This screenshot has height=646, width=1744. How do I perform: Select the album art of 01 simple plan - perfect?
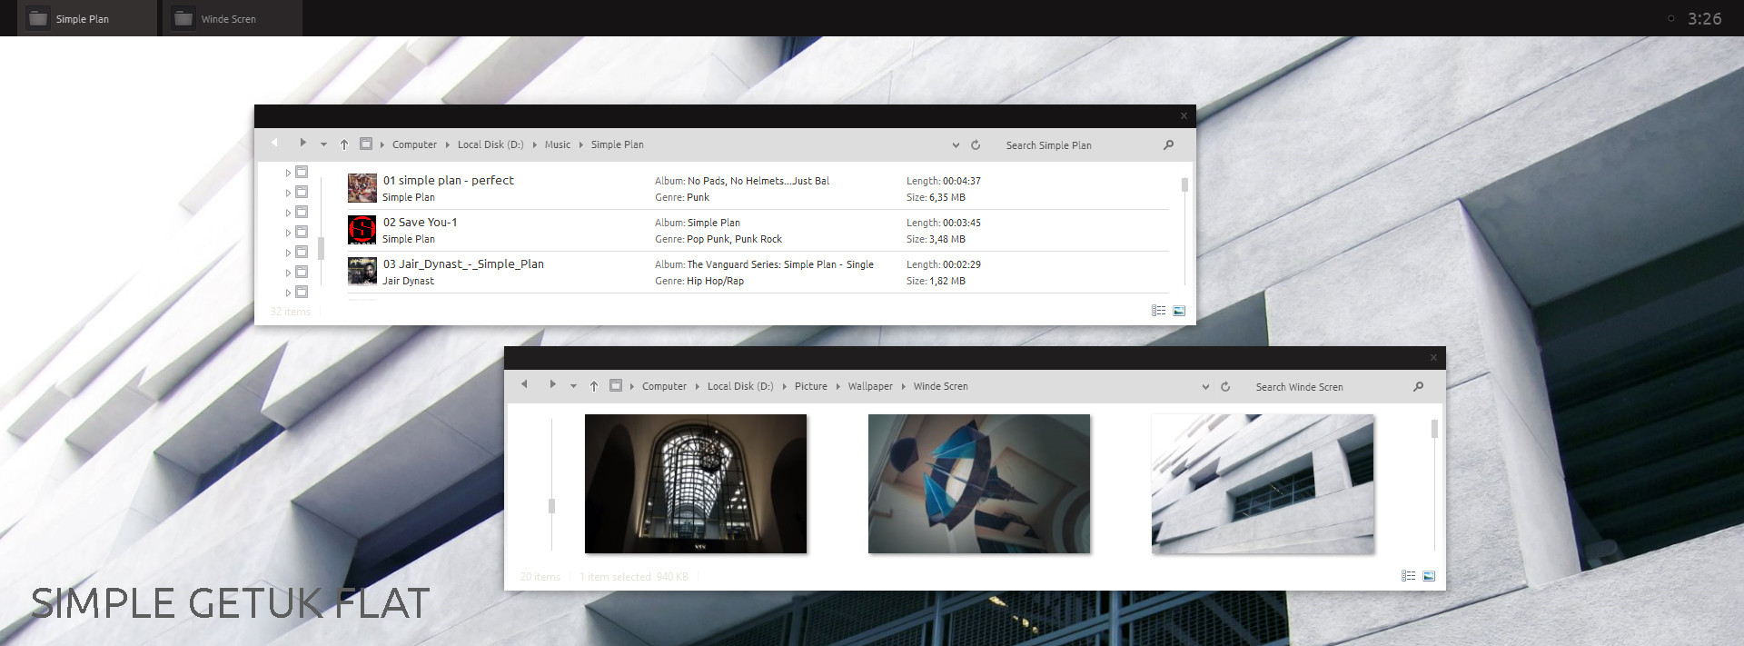(362, 188)
